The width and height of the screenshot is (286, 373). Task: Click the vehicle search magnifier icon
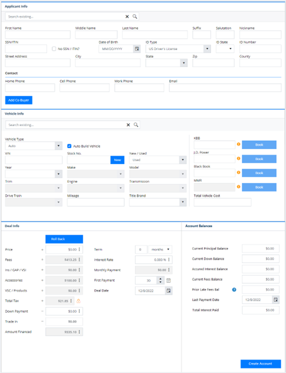[136, 125]
